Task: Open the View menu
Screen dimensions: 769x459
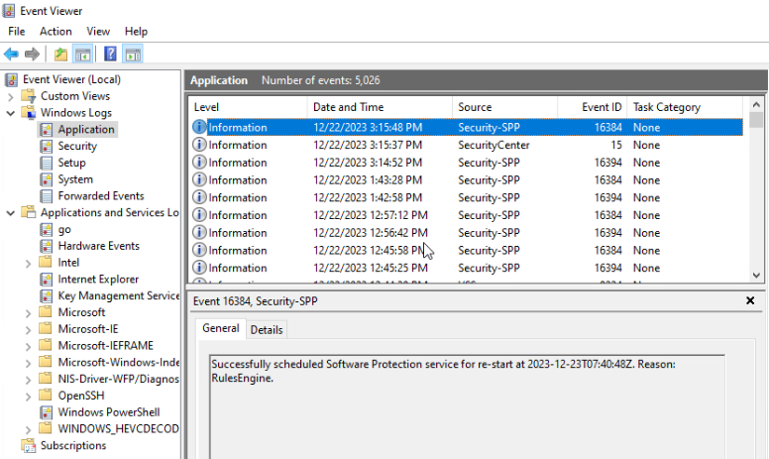Action: [98, 32]
